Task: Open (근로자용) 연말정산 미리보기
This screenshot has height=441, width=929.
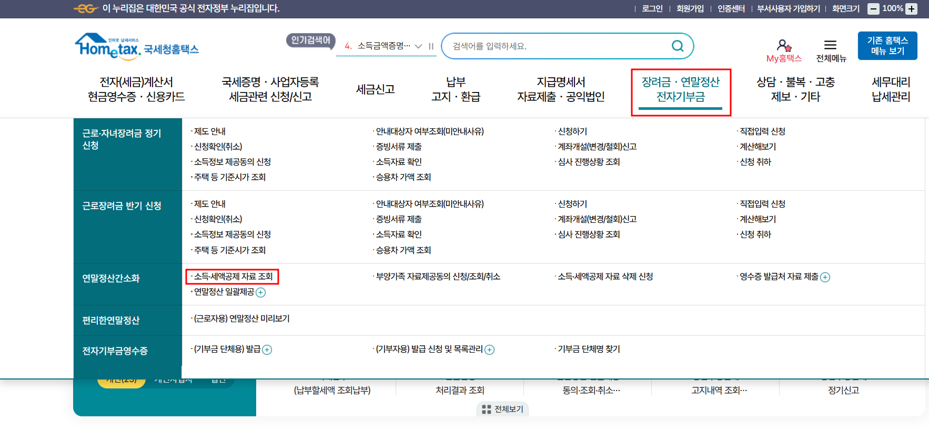Action: pos(241,319)
